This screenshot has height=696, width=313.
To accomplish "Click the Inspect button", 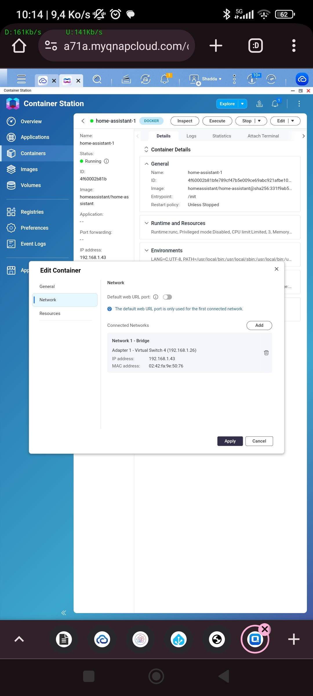I will tap(185, 121).
